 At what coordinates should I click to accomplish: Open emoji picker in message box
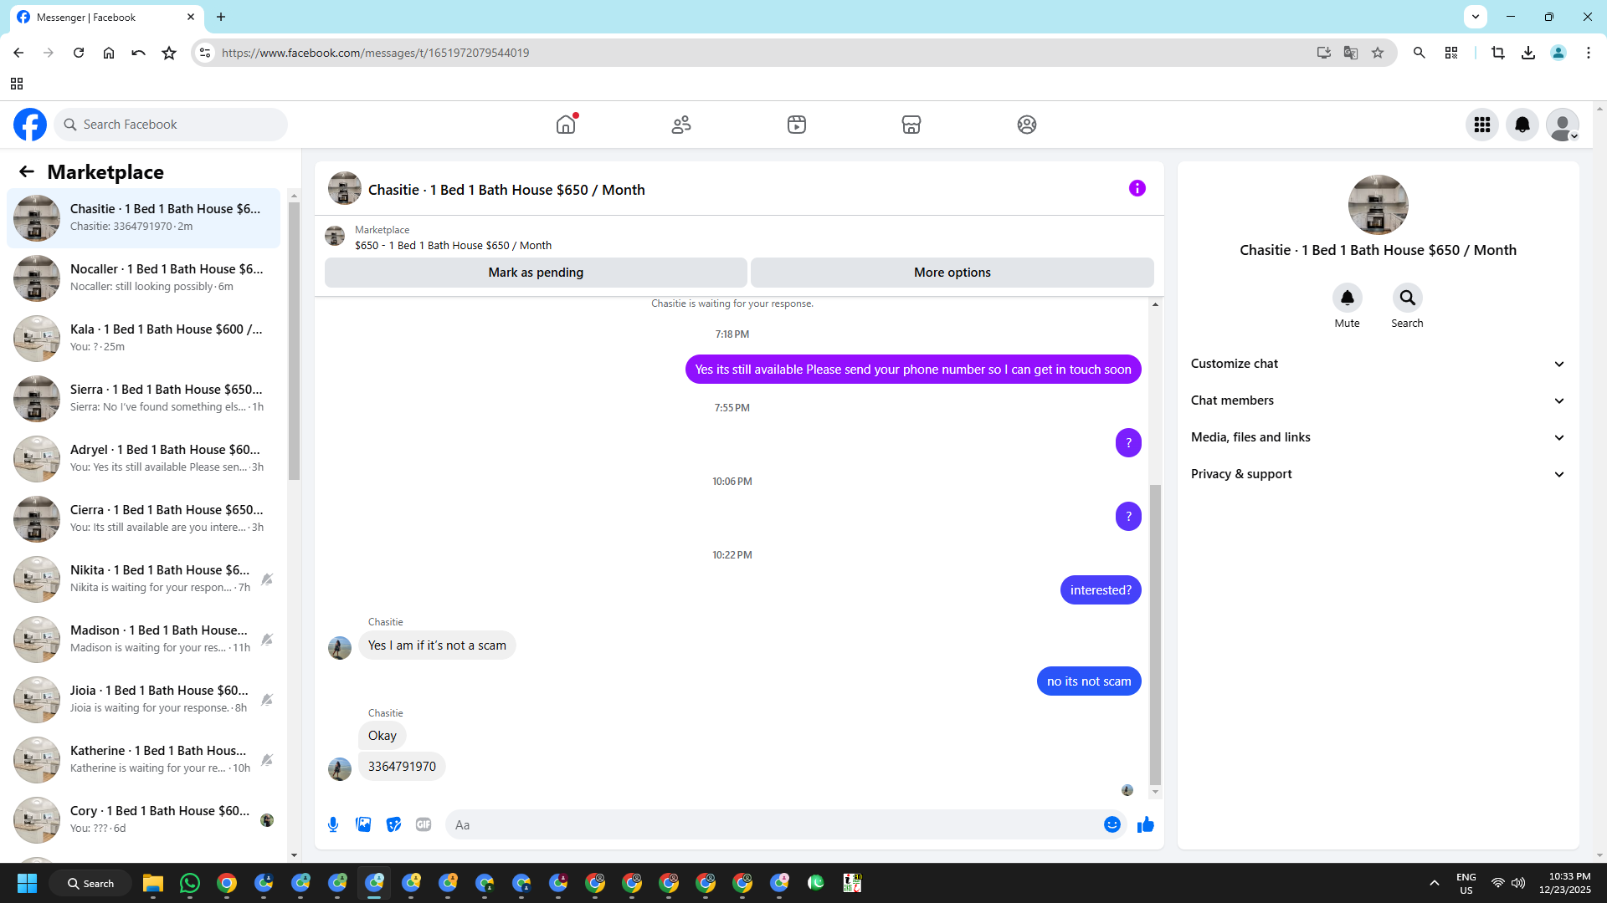pos(1112,824)
